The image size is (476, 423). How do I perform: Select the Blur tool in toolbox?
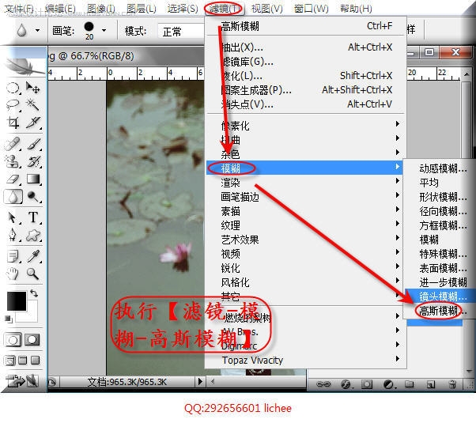click(x=13, y=197)
